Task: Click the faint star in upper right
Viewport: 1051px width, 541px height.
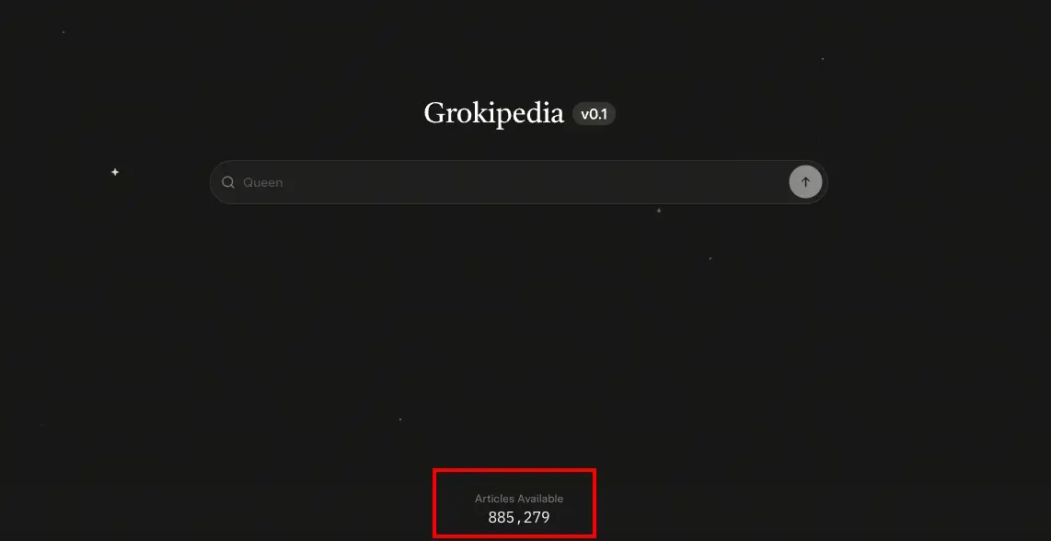Action: coord(823,59)
